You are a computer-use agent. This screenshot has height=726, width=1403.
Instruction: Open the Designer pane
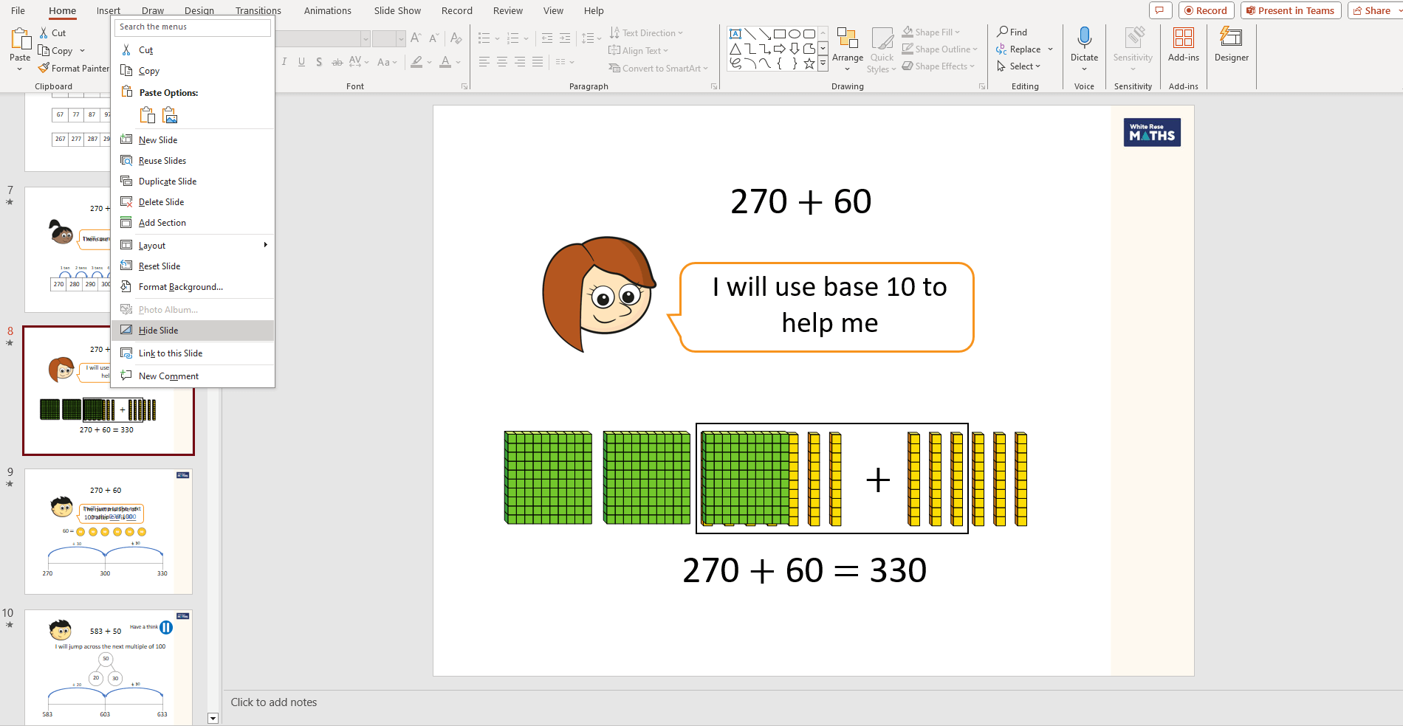point(1231,44)
